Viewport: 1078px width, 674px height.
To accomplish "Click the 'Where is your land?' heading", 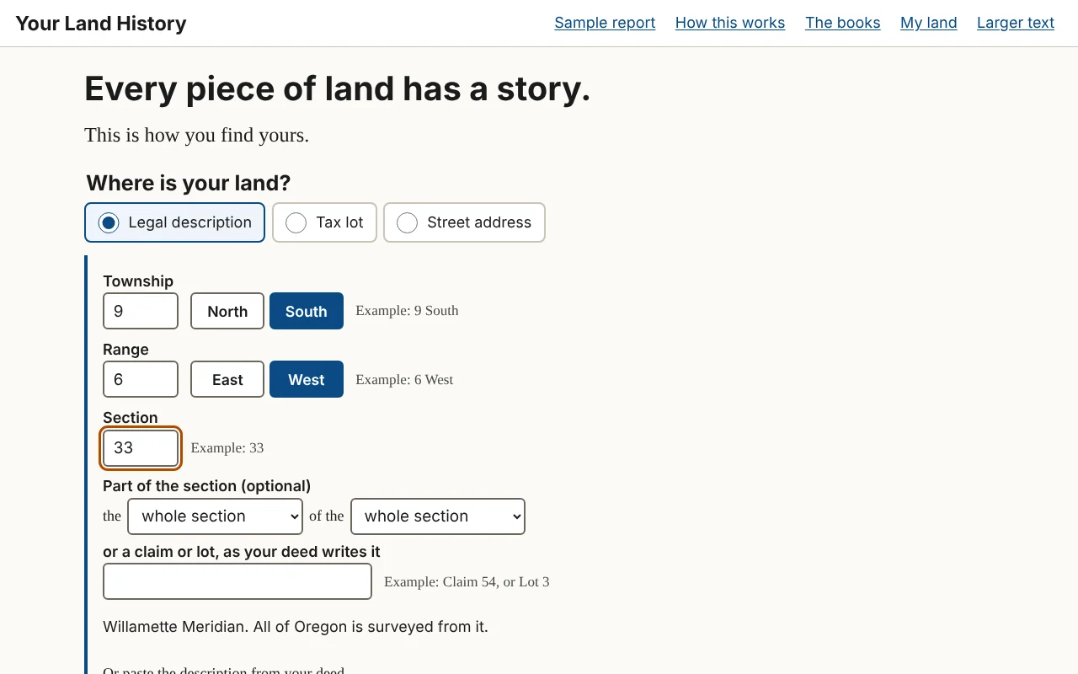I will click(189, 183).
